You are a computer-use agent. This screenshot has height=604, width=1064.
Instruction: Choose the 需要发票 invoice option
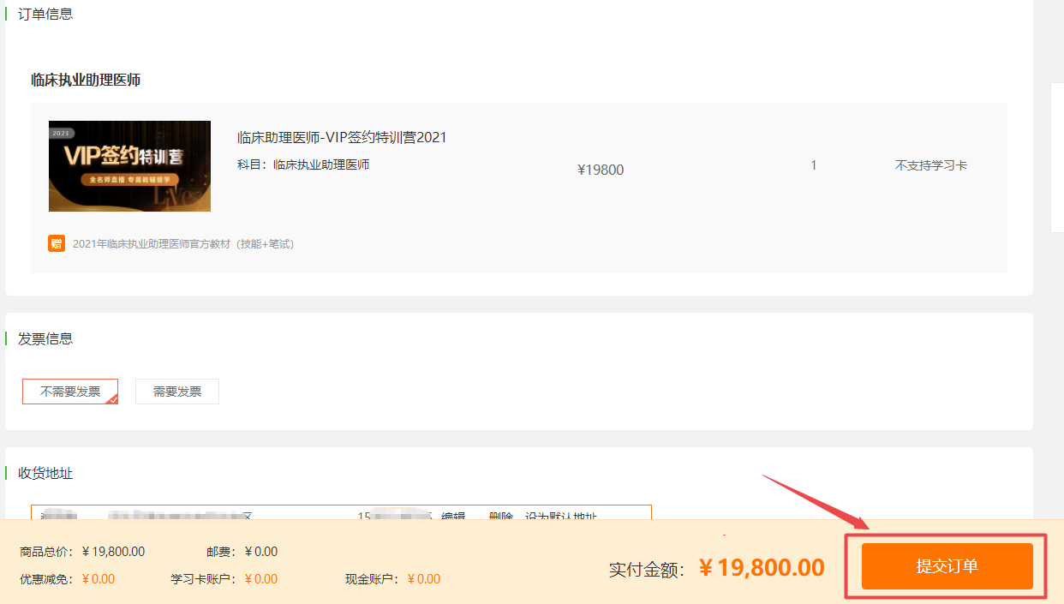click(177, 392)
